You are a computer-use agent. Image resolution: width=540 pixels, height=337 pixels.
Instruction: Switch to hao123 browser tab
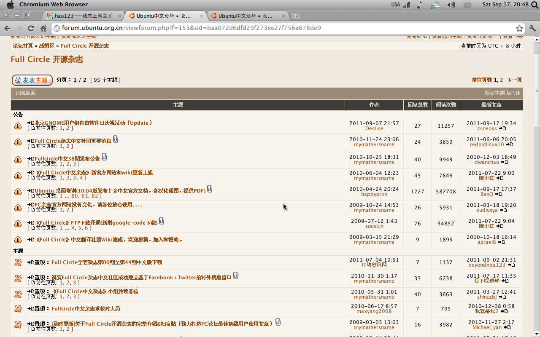coord(83,16)
